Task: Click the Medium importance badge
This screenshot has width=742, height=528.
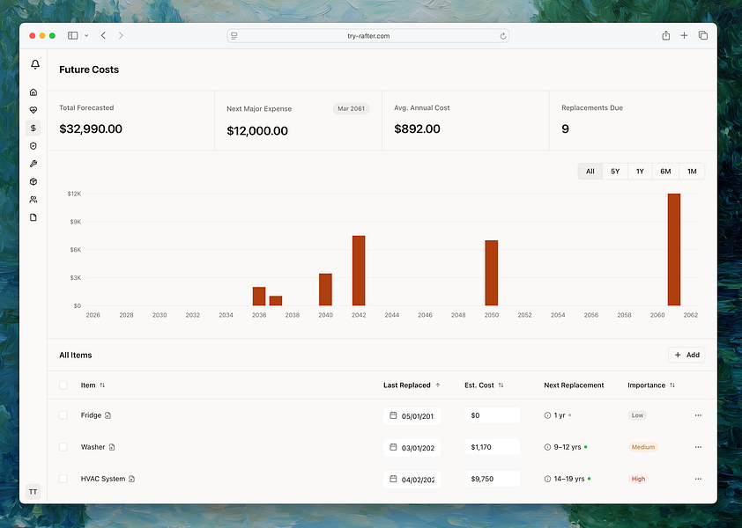Action: 643,447
